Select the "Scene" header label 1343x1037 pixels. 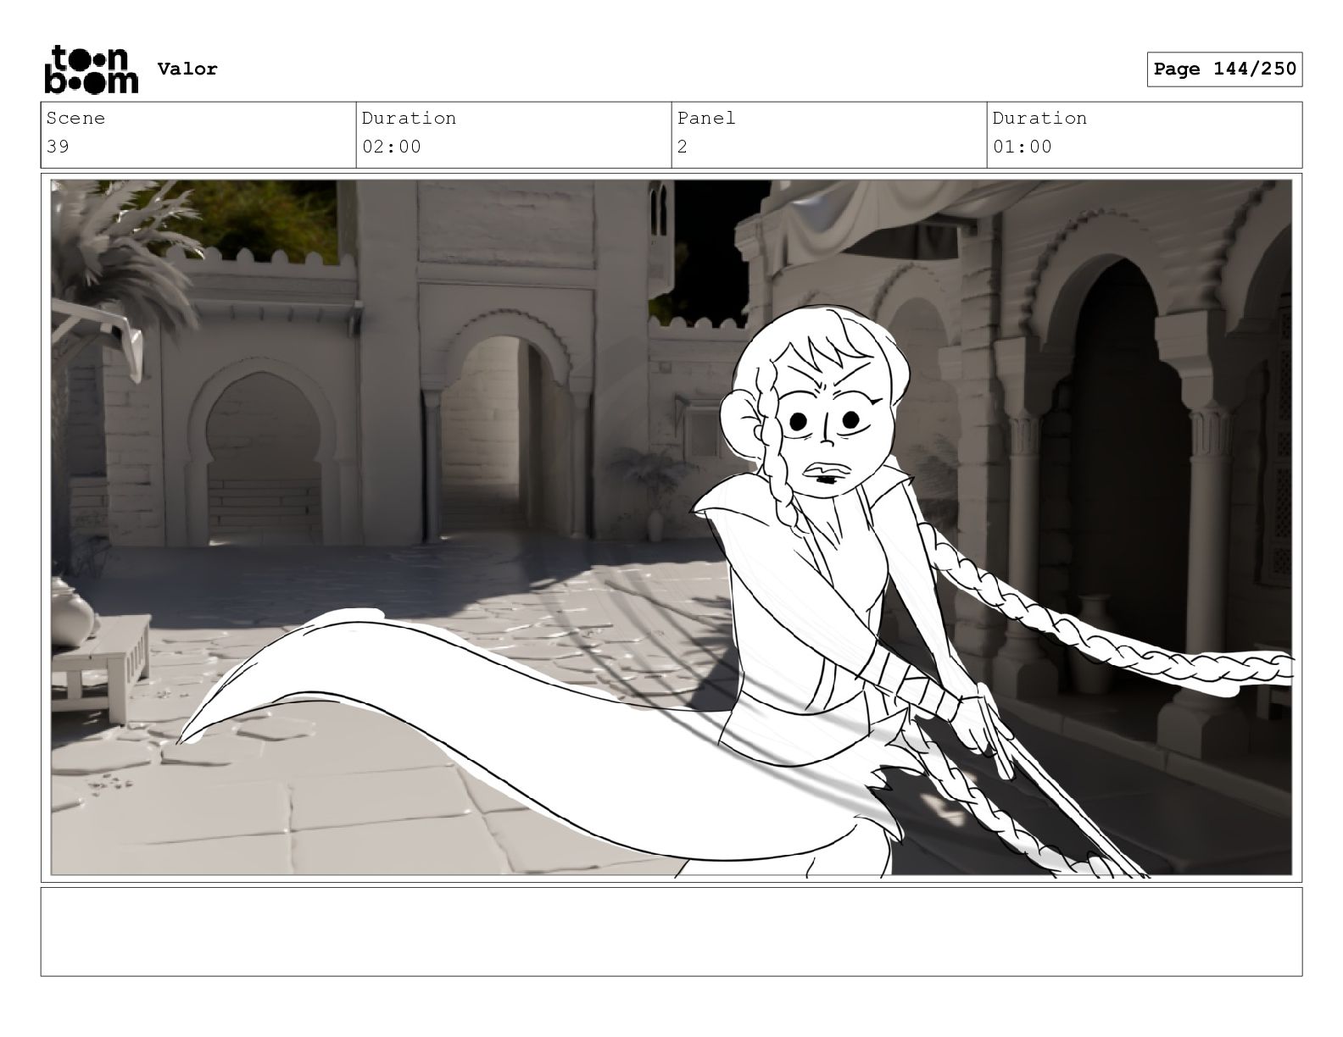pyautogui.click(x=75, y=119)
